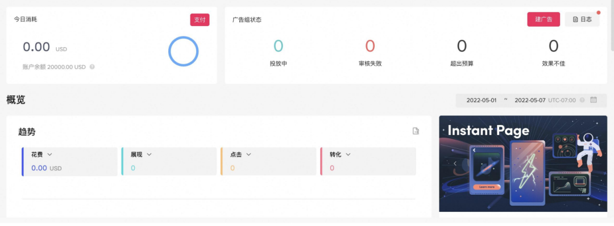The width and height of the screenshot is (614, 226).
Task: Click the red notification dot on 日志
Action: coord(598,12)
